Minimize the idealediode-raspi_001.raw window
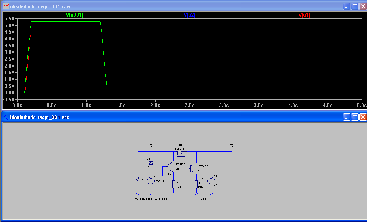This screenshot has height=222, width=367. point(347,6)
